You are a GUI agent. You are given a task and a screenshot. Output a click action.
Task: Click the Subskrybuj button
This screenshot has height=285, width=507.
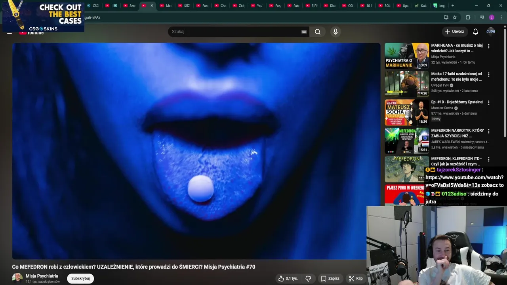tap(80, 278)
